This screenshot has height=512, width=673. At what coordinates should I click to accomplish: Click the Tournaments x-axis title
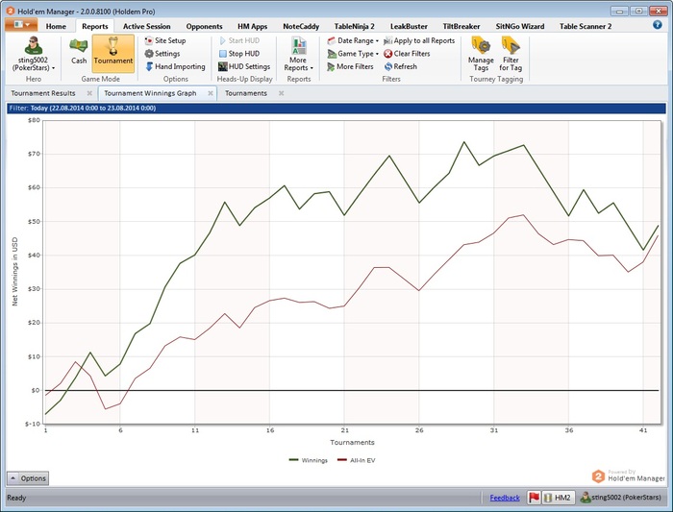tap(352, 442)
